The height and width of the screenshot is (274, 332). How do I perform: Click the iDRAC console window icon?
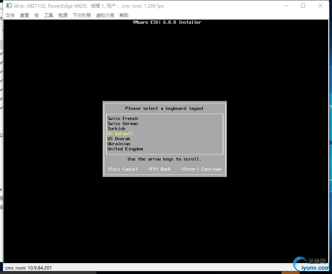pyautogui.click(x=9, y=6)
